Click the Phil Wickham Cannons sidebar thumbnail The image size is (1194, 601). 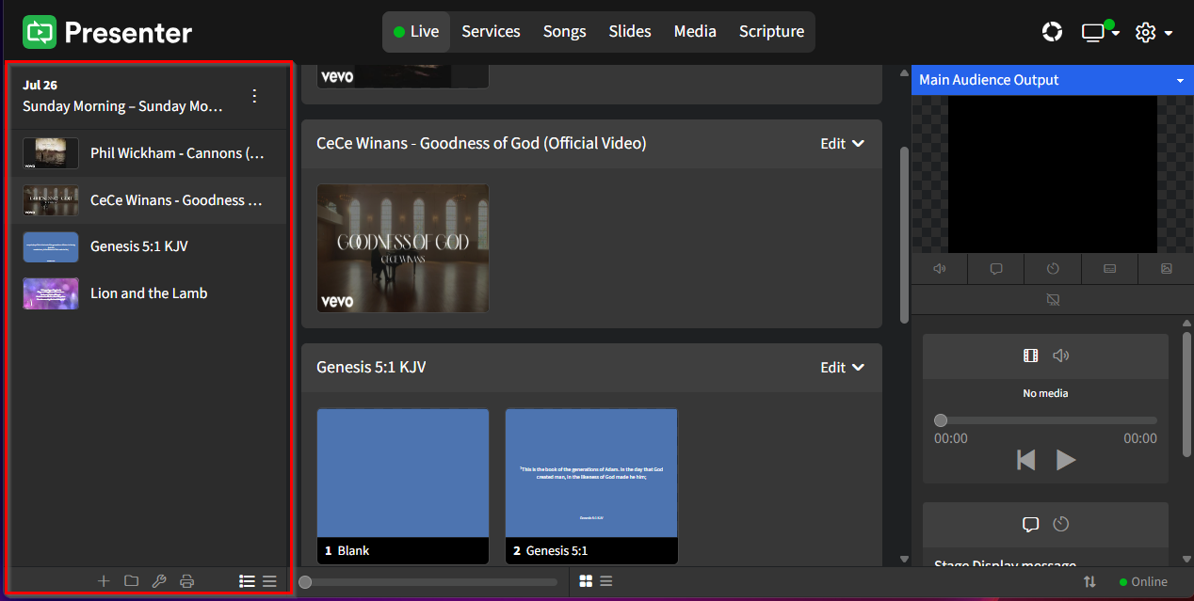pos(51,153)
